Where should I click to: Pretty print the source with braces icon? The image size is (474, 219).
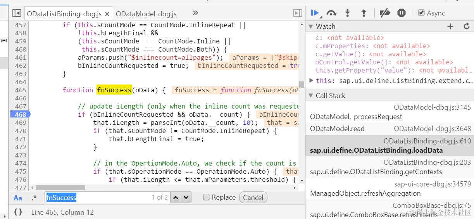tap(18, 212)
